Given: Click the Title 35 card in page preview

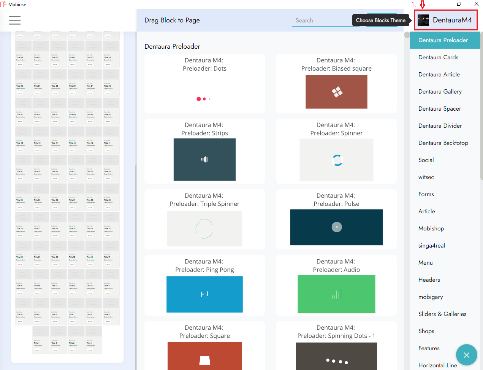Looking at the screenshot, I should click(x=111, y=168).
